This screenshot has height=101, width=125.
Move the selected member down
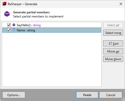pyautogui.click(x=113, y=59)
